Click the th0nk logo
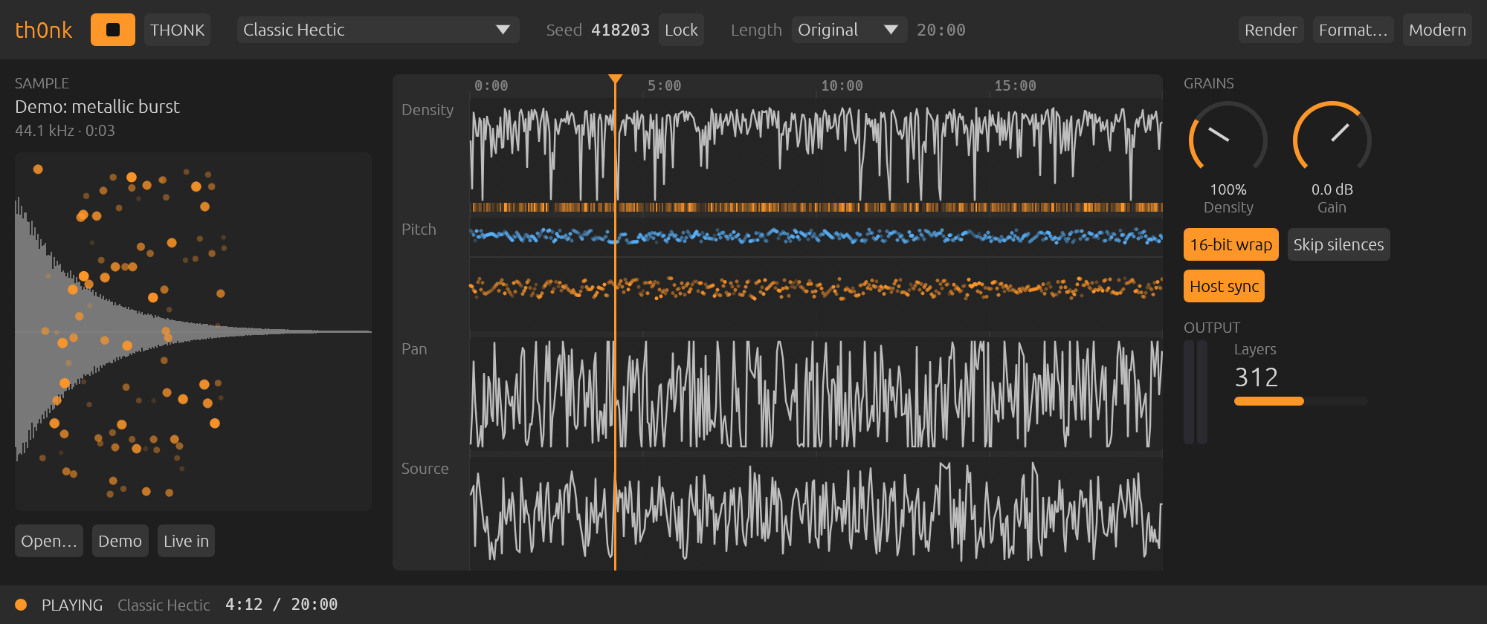Screen dimensions: 1487x624 44,30
